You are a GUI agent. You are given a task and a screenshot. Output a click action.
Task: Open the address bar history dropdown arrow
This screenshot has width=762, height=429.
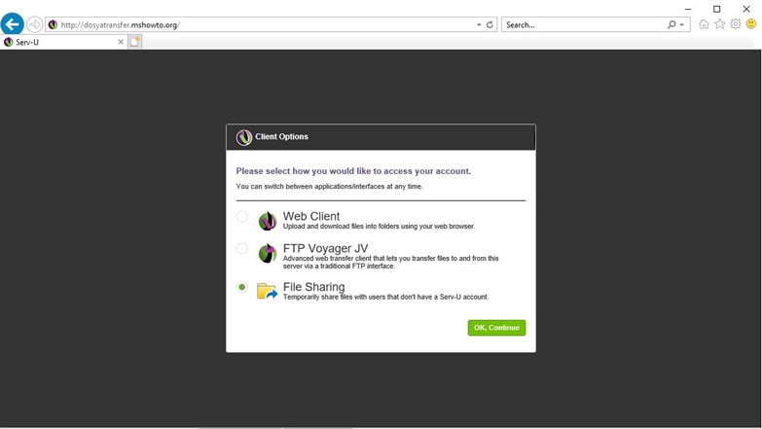click(479, 24)
